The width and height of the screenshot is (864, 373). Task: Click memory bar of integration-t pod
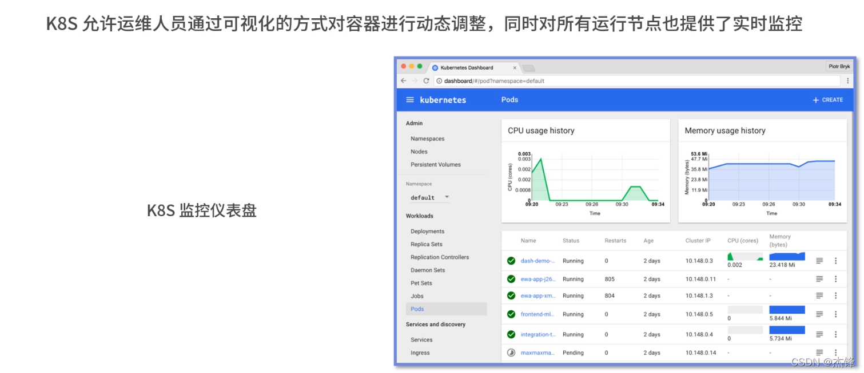point(787,330)
